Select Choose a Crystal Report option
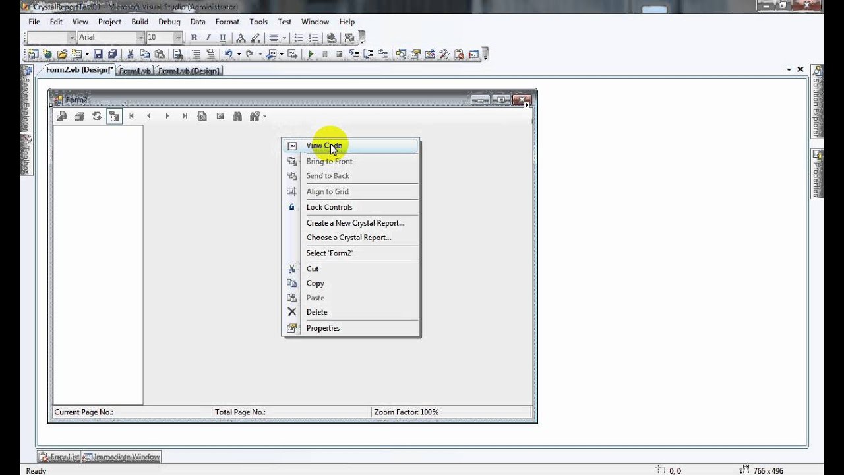The width and height of the screenshot is (844, 475). [x=351, y=237]
